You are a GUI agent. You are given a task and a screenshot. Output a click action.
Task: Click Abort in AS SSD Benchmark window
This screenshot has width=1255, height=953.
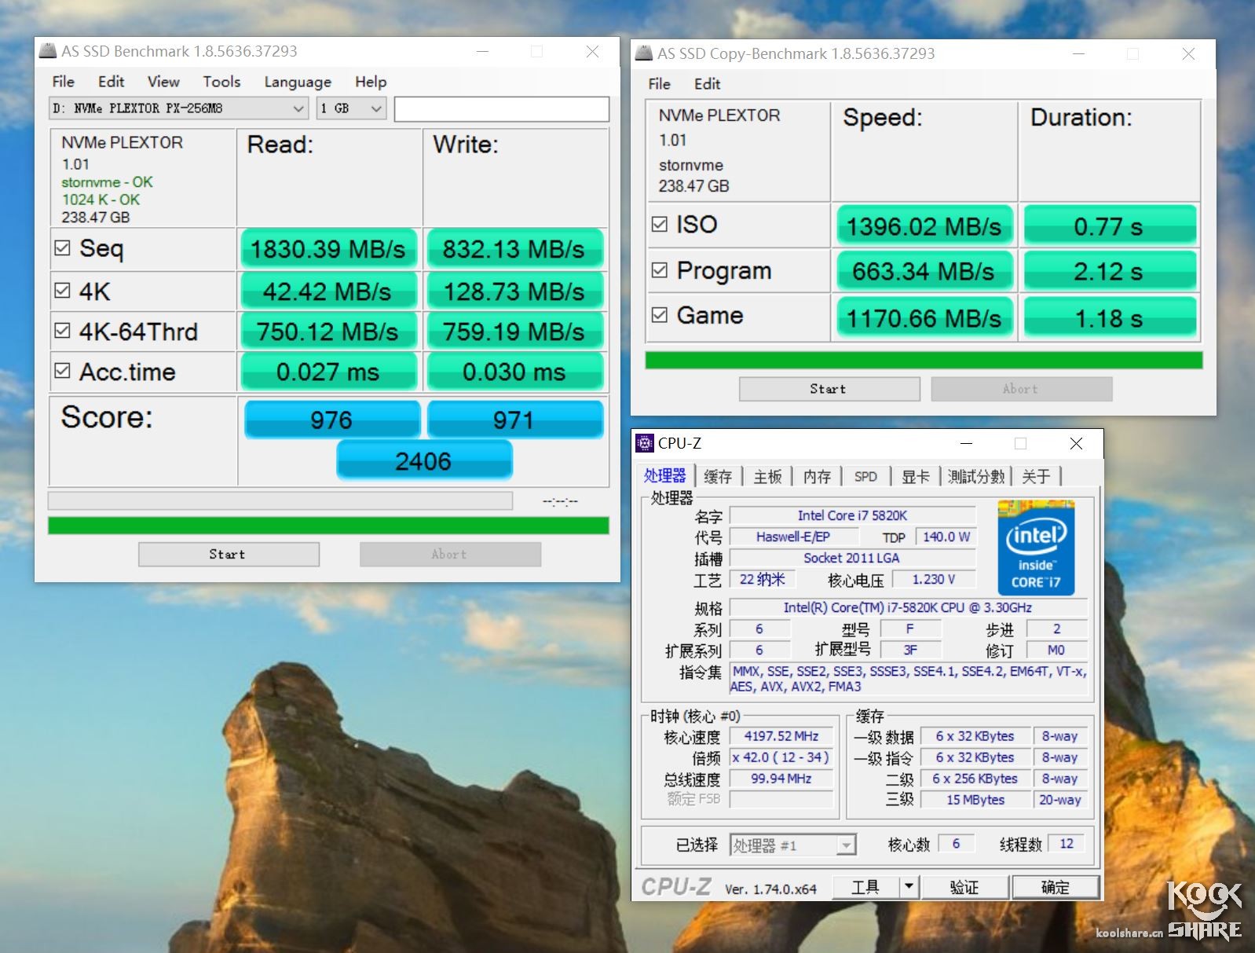(450, 554)
